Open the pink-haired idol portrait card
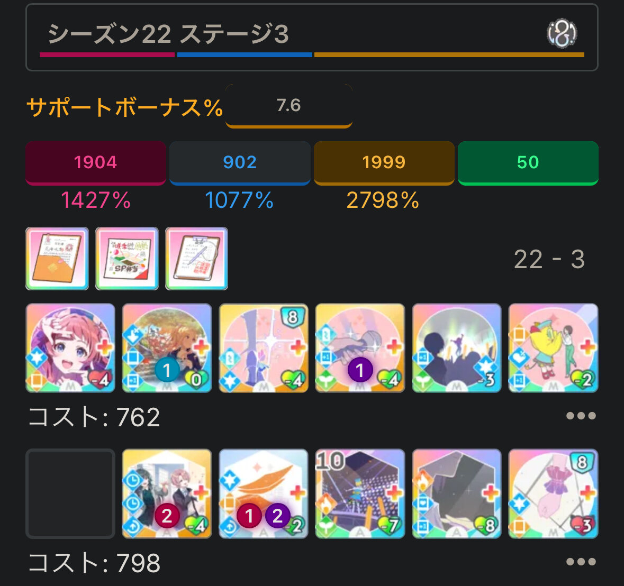Image resolution: width=624 pixels, height=586 pixels. coord(70,348)
